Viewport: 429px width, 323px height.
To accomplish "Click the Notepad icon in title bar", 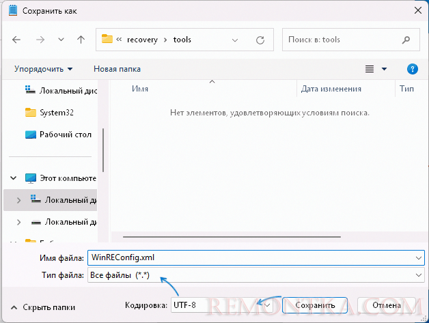I will [12, 11].
